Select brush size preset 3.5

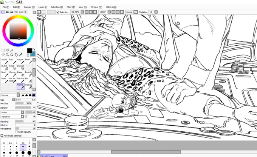pos(23,142)
